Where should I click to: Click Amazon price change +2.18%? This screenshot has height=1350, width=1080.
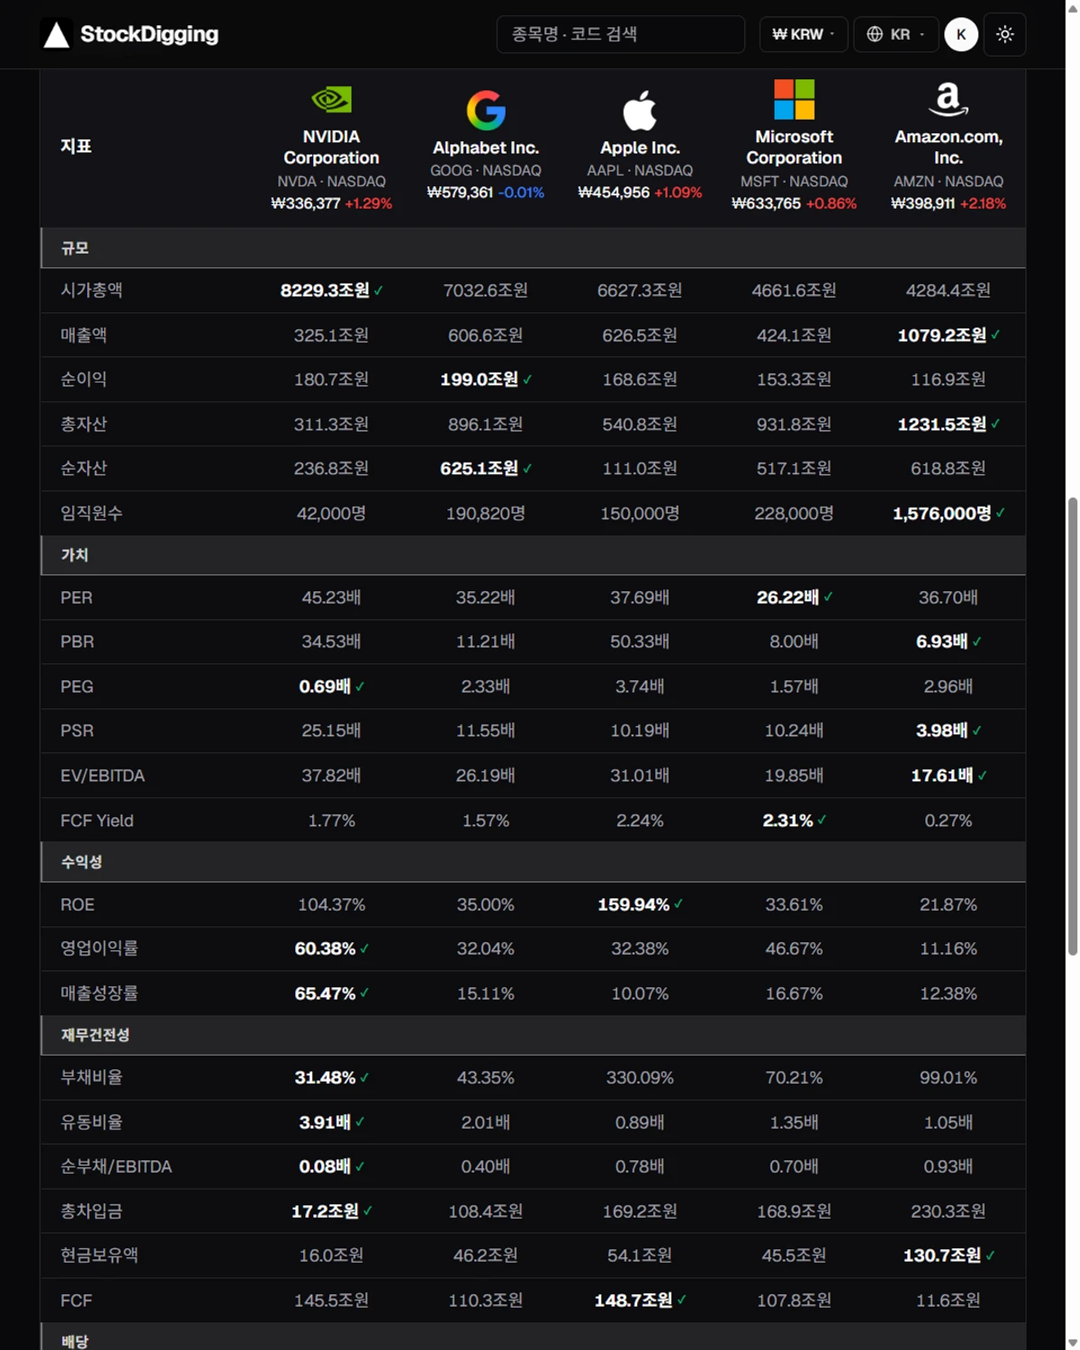(983, 203)
